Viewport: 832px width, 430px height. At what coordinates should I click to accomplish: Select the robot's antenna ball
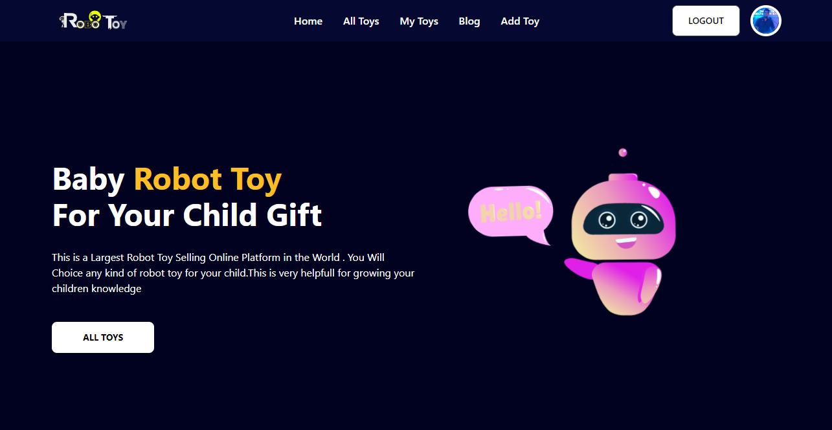[x=623, y=153]
